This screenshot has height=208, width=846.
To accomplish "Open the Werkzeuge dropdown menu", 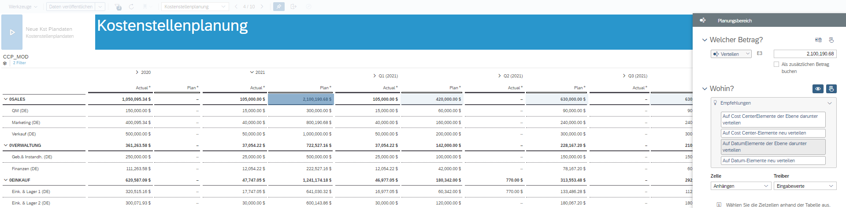I will click(23, 7).
